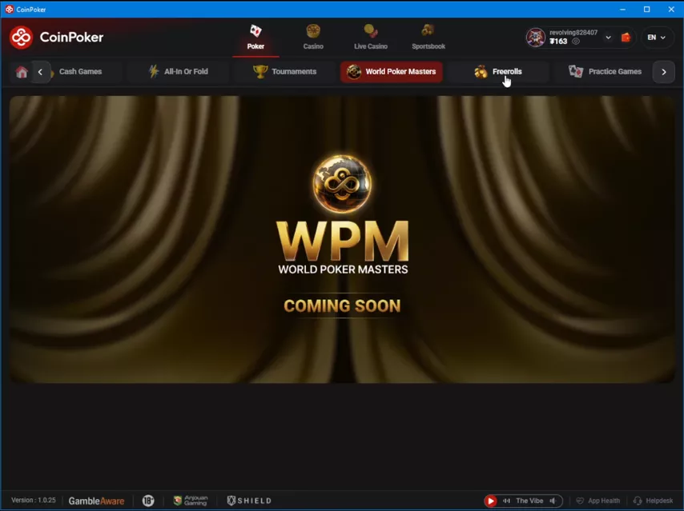
Task: Click the player avatar picture
Action: point(535,38)
